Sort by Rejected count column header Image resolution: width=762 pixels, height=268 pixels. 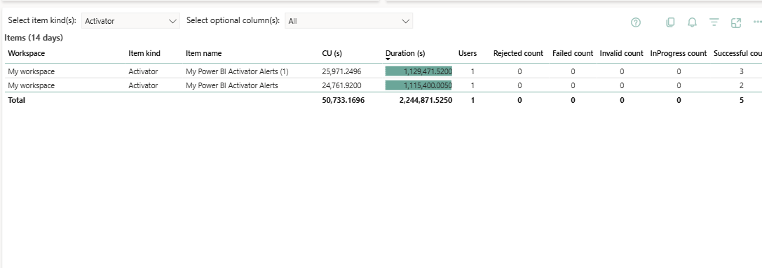click(x=518, y=53)
